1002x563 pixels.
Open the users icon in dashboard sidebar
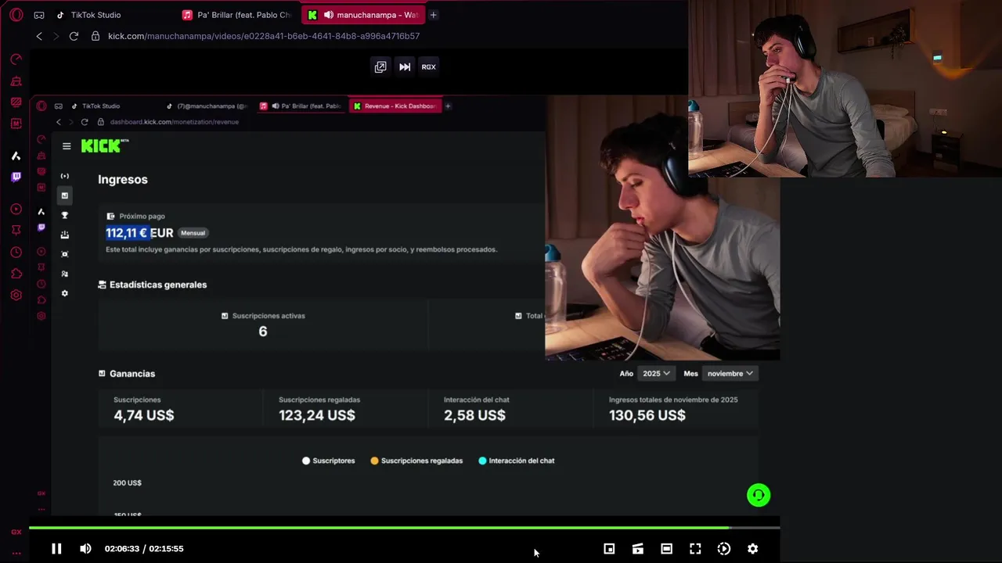click(65, 274)
